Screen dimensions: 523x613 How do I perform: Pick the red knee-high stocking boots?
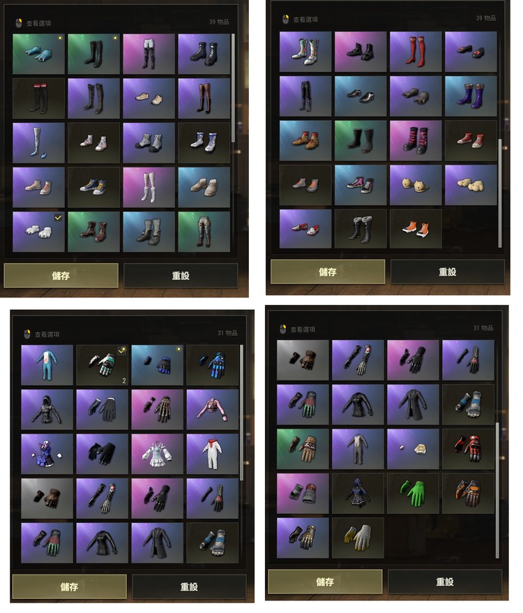point(416,52)
